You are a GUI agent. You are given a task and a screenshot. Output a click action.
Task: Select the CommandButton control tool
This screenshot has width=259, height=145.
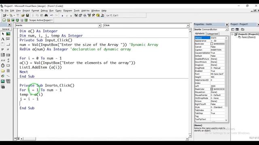8,44
